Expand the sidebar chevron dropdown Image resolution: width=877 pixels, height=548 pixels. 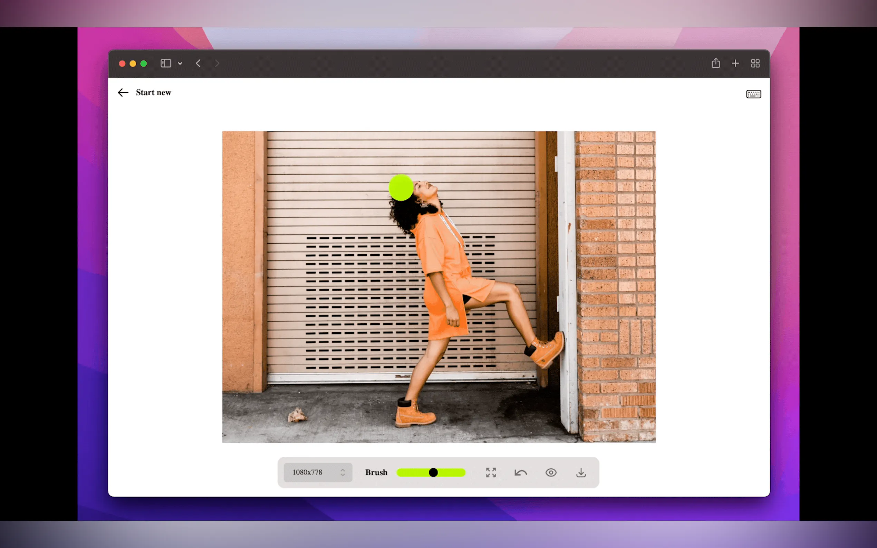point(180,63)
